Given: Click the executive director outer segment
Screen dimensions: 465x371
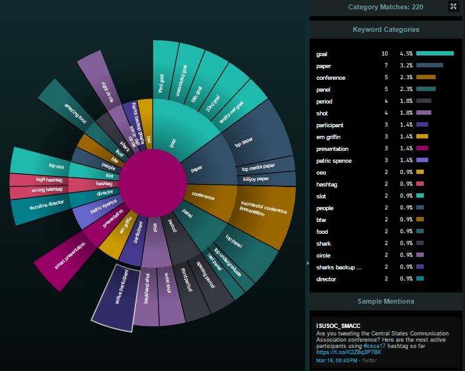Looking at the screenshot, I should click(x=42, y=209).
